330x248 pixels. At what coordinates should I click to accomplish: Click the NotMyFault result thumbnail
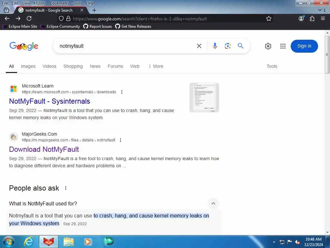(x=204, y=98)
